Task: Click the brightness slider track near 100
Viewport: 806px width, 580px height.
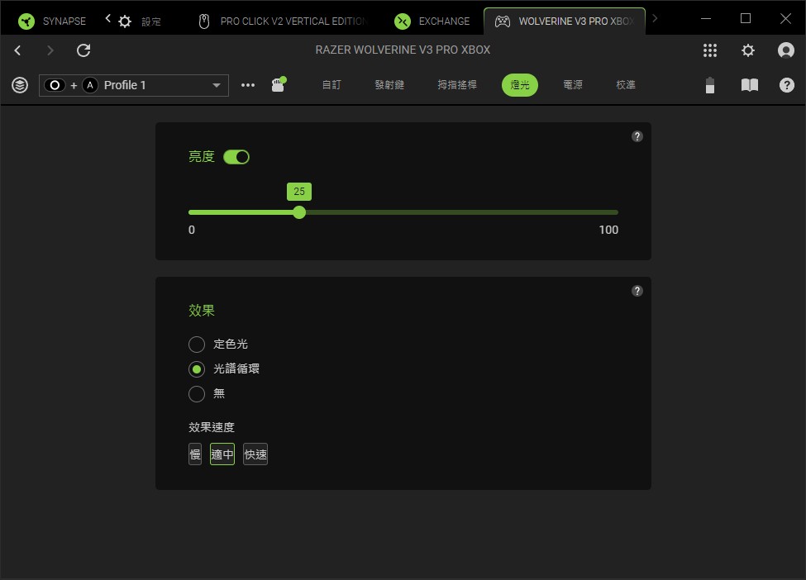Action: tap(614, 212)
